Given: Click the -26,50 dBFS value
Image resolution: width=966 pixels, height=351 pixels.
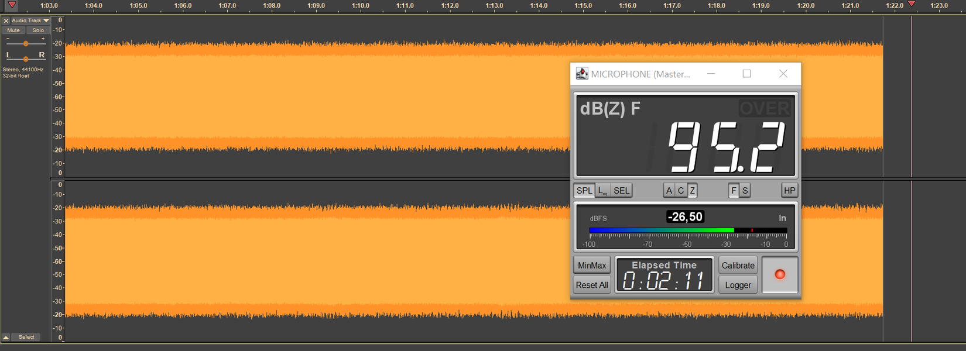Looking at the screenshot, I should [685, 217].
